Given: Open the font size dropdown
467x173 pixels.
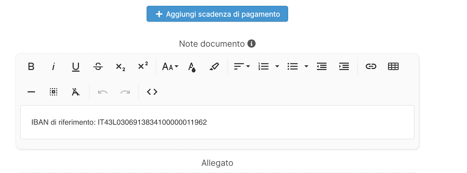Looking at the screenshot, I should [x=170, y=67].
